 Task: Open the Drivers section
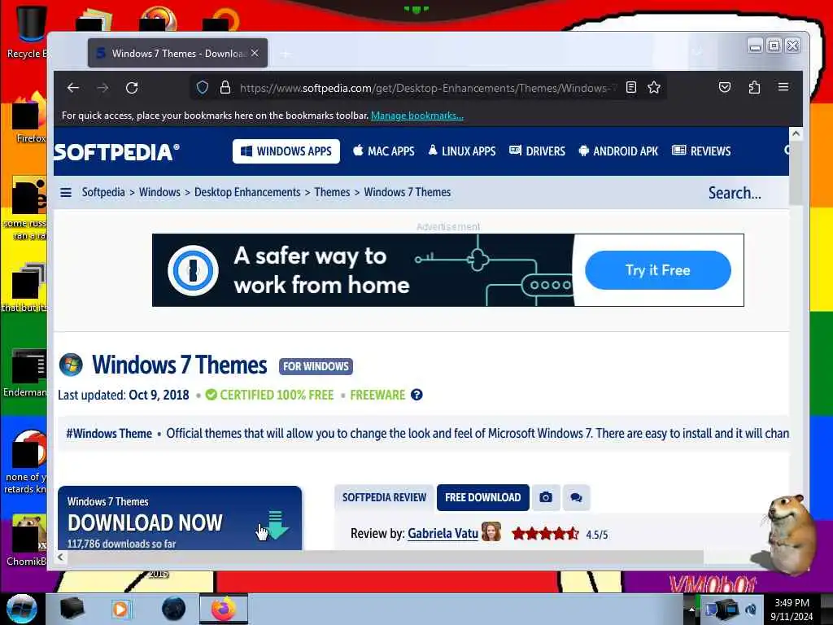click(537, 151)
